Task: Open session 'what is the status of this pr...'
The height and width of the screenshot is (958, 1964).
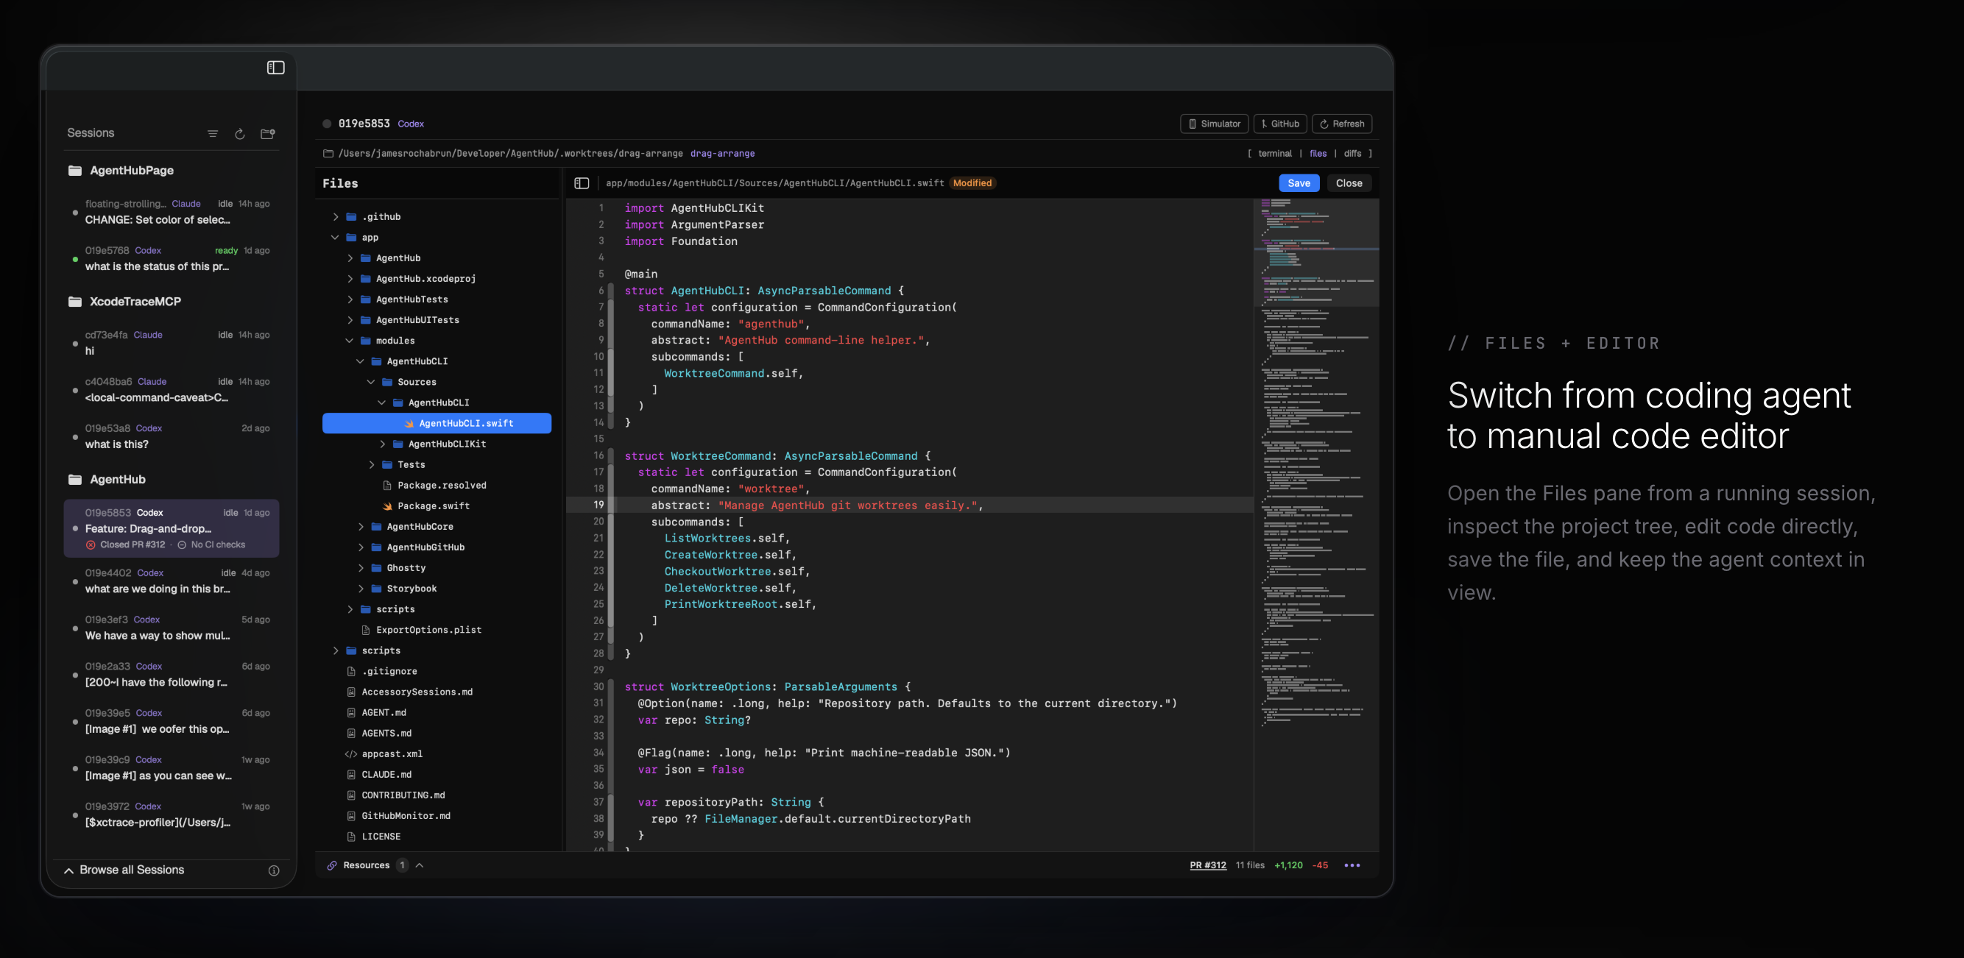Action: point(172,259)
